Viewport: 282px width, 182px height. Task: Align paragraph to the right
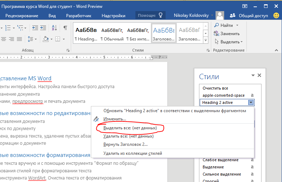tap(11, 39)
